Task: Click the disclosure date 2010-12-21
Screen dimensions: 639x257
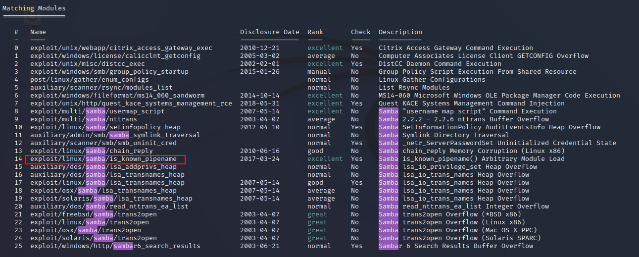Action: pos(260,48)
